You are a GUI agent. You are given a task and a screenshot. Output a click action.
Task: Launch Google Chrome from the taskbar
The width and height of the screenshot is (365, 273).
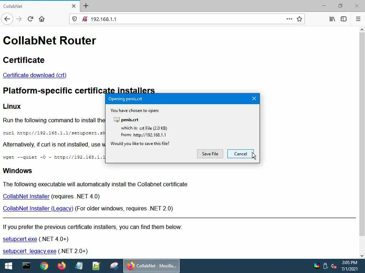pyautogui.click(x=44, y=266)
